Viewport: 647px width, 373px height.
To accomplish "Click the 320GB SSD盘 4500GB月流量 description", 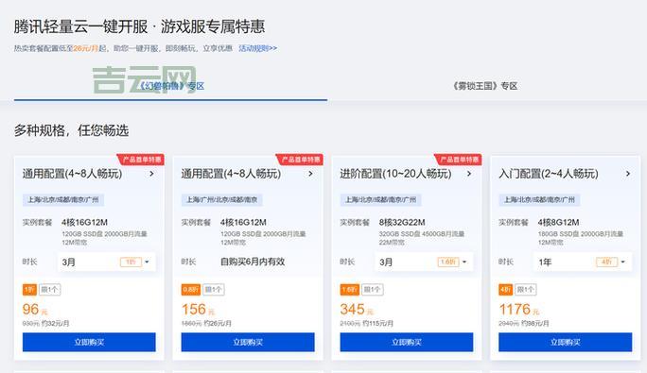I will coord(422,233).
